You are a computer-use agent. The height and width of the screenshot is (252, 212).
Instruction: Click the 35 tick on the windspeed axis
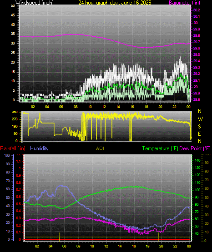coord(13,34)
